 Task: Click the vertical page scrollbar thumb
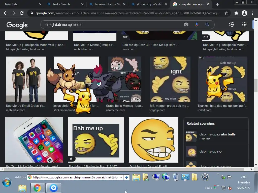click(x=256, y=85)
